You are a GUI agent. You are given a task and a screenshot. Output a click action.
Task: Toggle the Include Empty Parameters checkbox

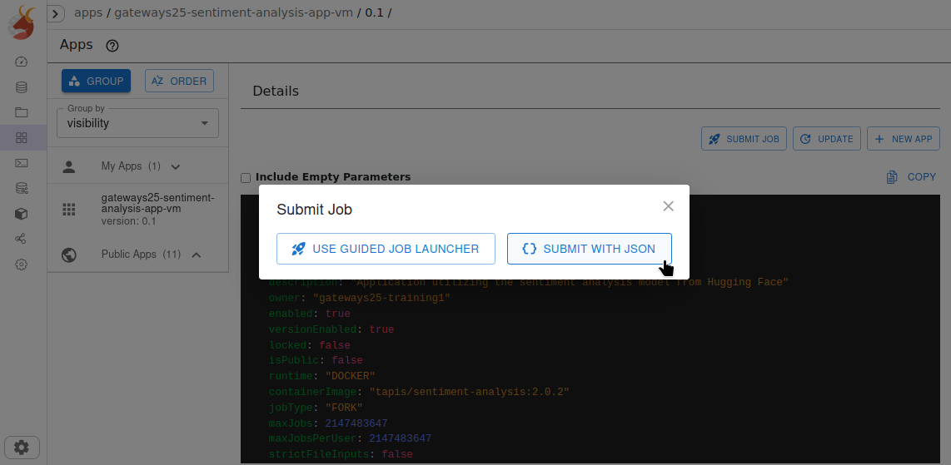coord(246,177)
